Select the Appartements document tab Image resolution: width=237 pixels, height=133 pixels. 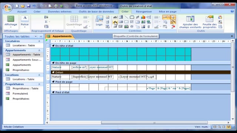pyautogui.click(x=60, y=36)
